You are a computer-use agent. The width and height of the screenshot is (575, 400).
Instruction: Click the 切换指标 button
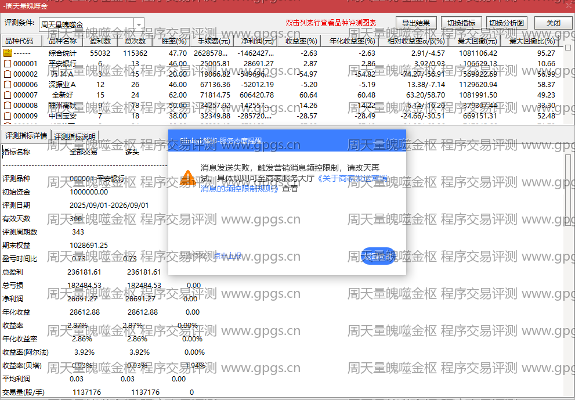(x=461, y=23)
